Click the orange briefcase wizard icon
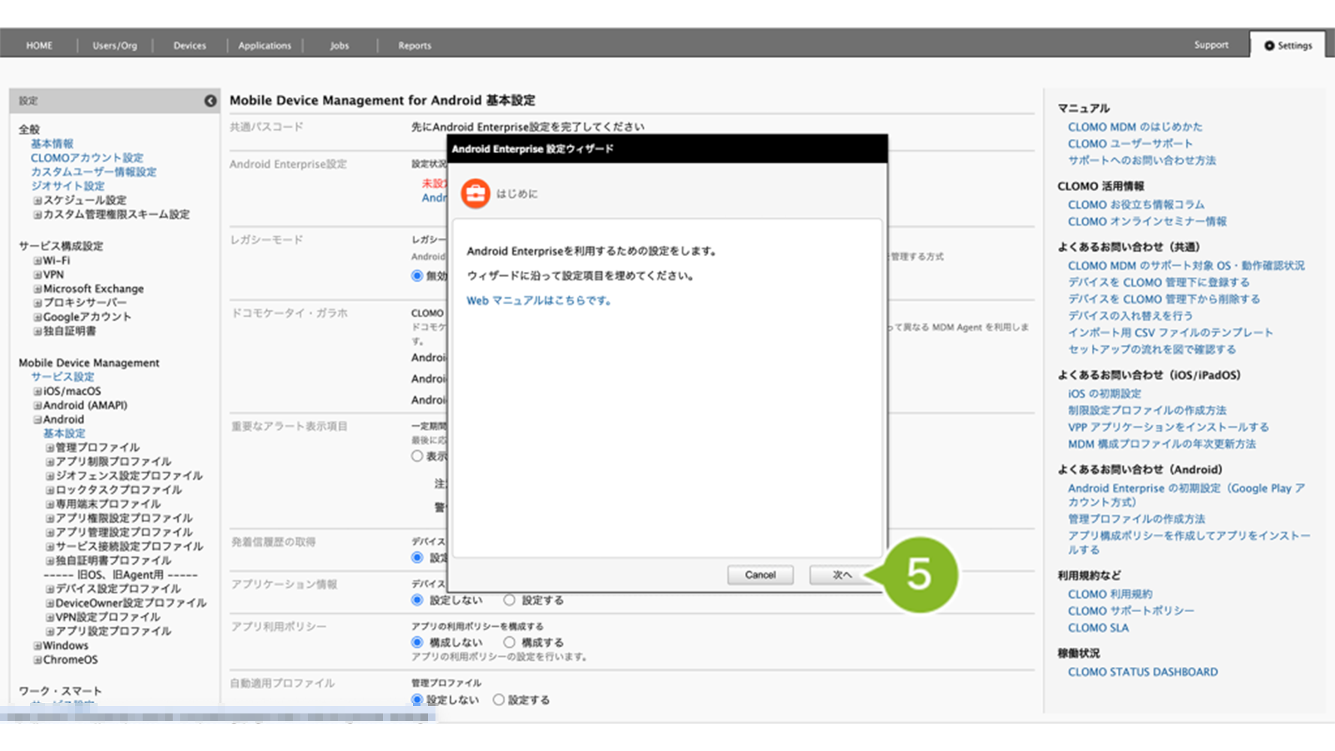 475,194
